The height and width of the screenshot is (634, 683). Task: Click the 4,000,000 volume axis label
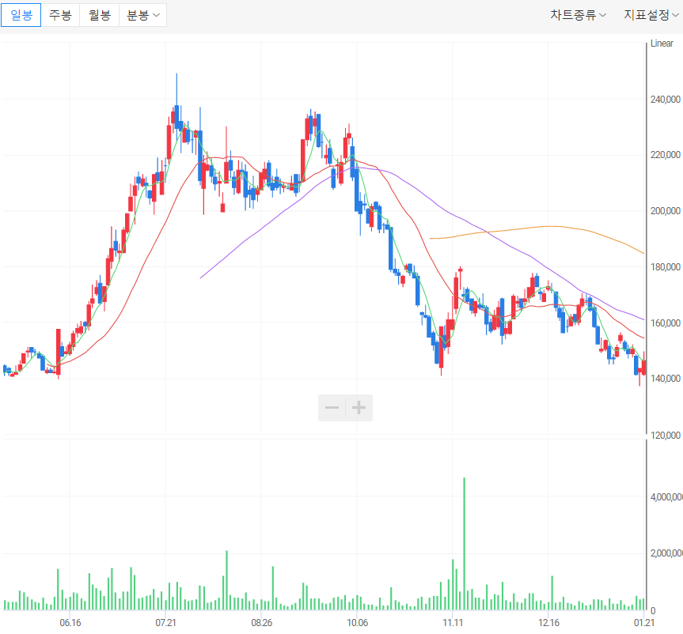(666, 497)
